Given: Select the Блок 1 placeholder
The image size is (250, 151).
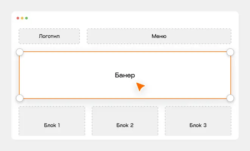Looking at the screenshot, I should coord(52,121).
